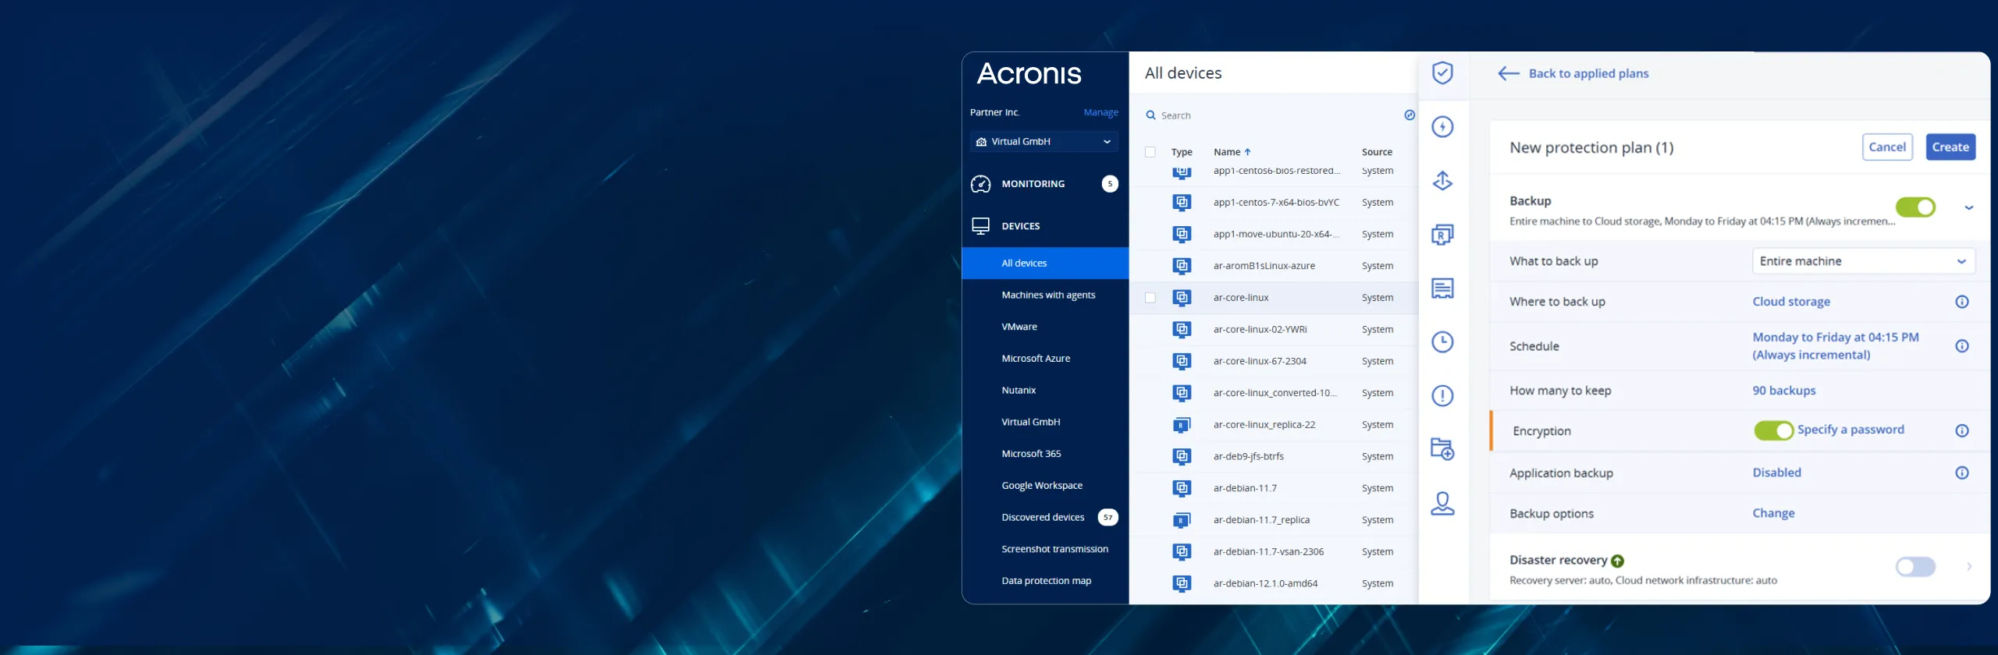1998x655 pixels.
Task: Select Machines with agents in sidebar
Action: click(1047, 295)
